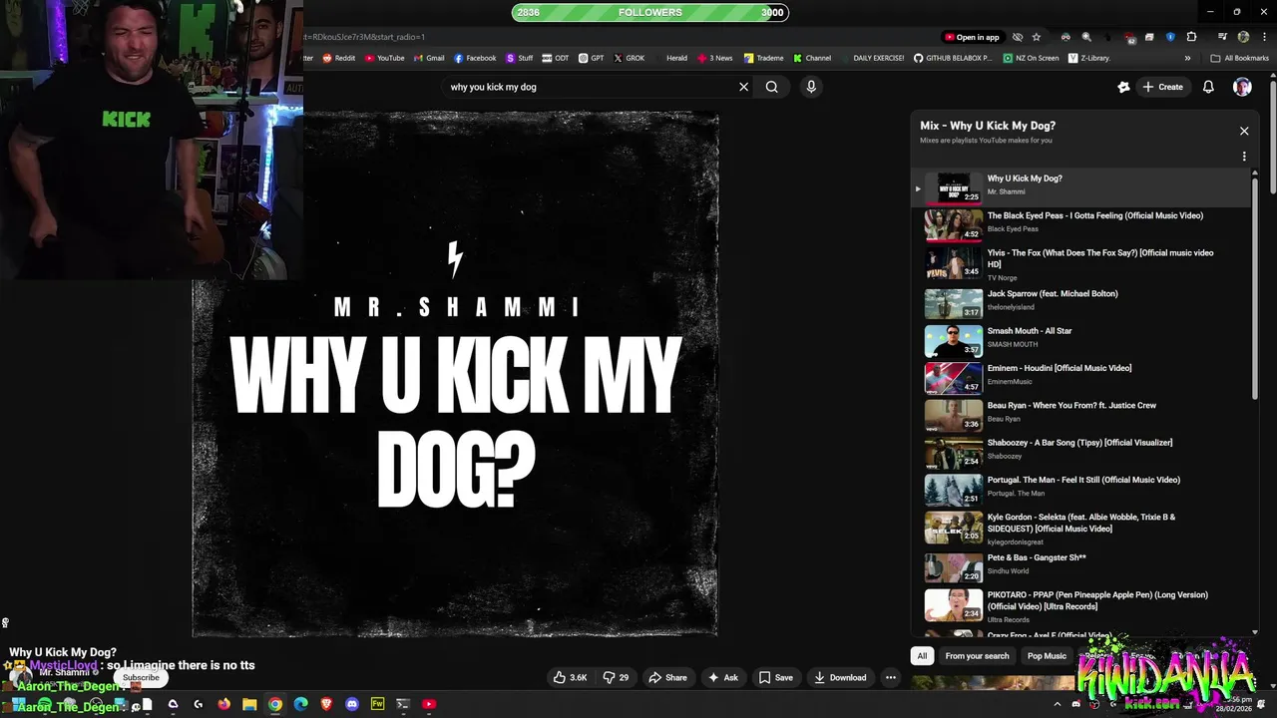Open the Z-Library bookmark

point(1088,58)
